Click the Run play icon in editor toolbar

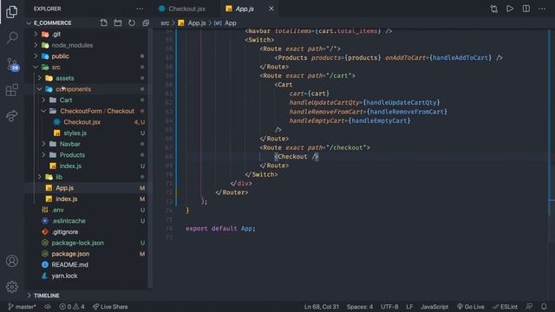(510, 9)
